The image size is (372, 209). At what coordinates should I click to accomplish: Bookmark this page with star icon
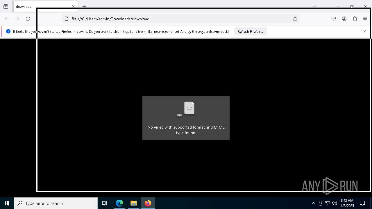pyautogui.click(x=295, y=19)
